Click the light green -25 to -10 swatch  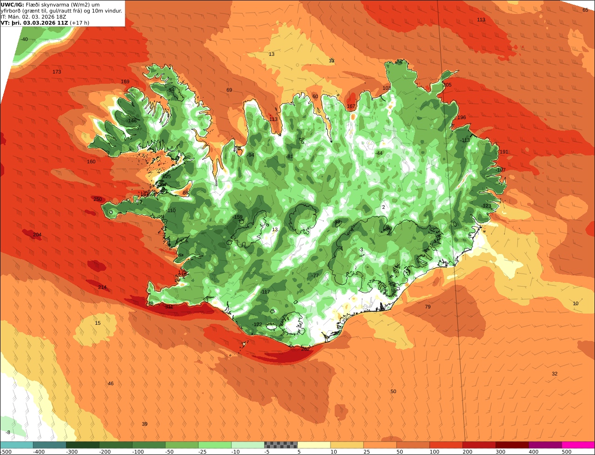coord(215,445)
